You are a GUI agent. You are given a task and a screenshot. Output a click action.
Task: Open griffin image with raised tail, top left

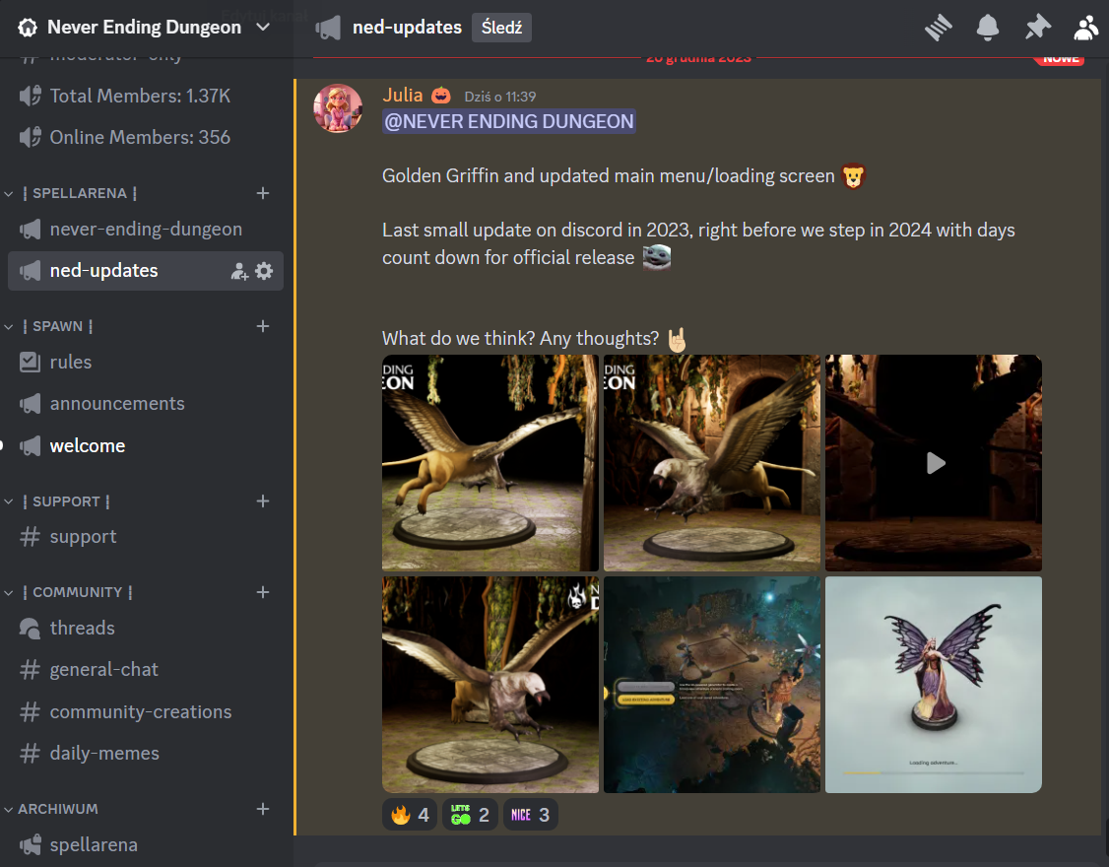pos(490,463)
